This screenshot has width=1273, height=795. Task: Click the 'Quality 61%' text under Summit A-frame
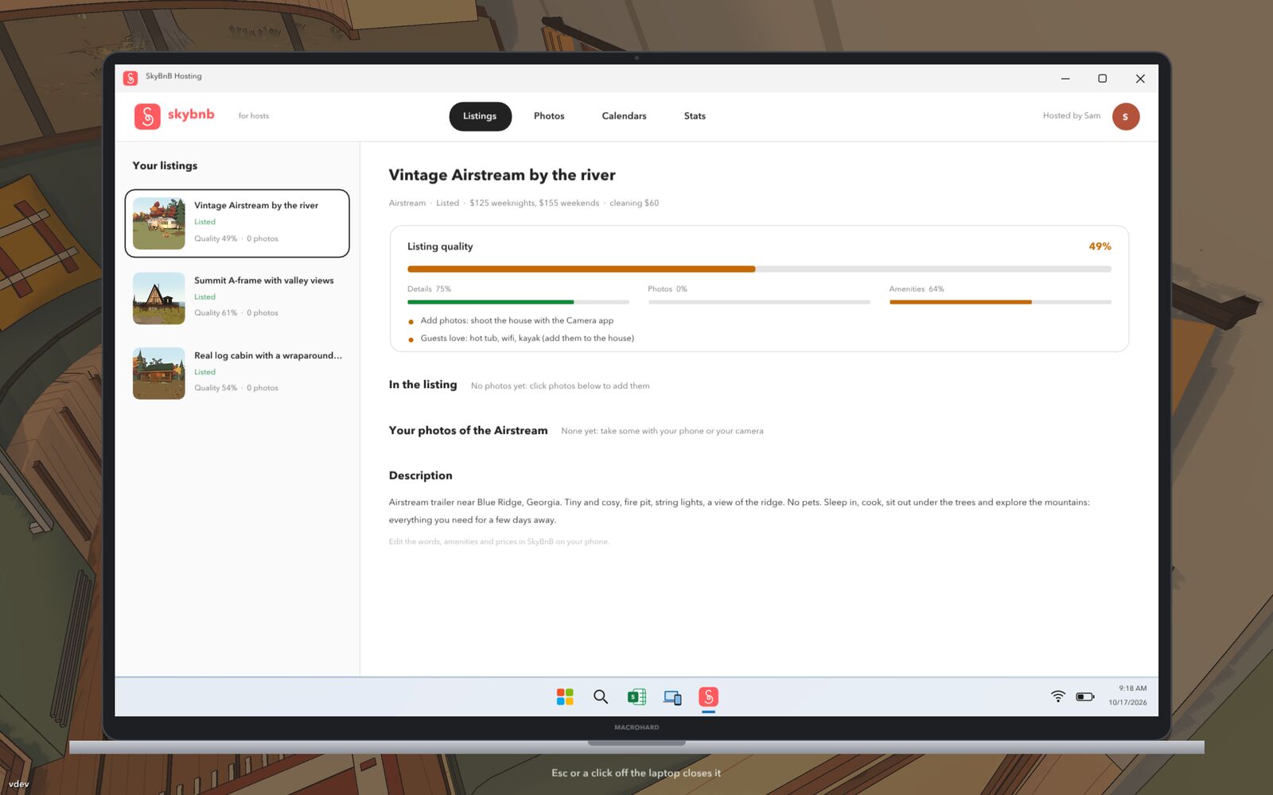tap(216, 312)
